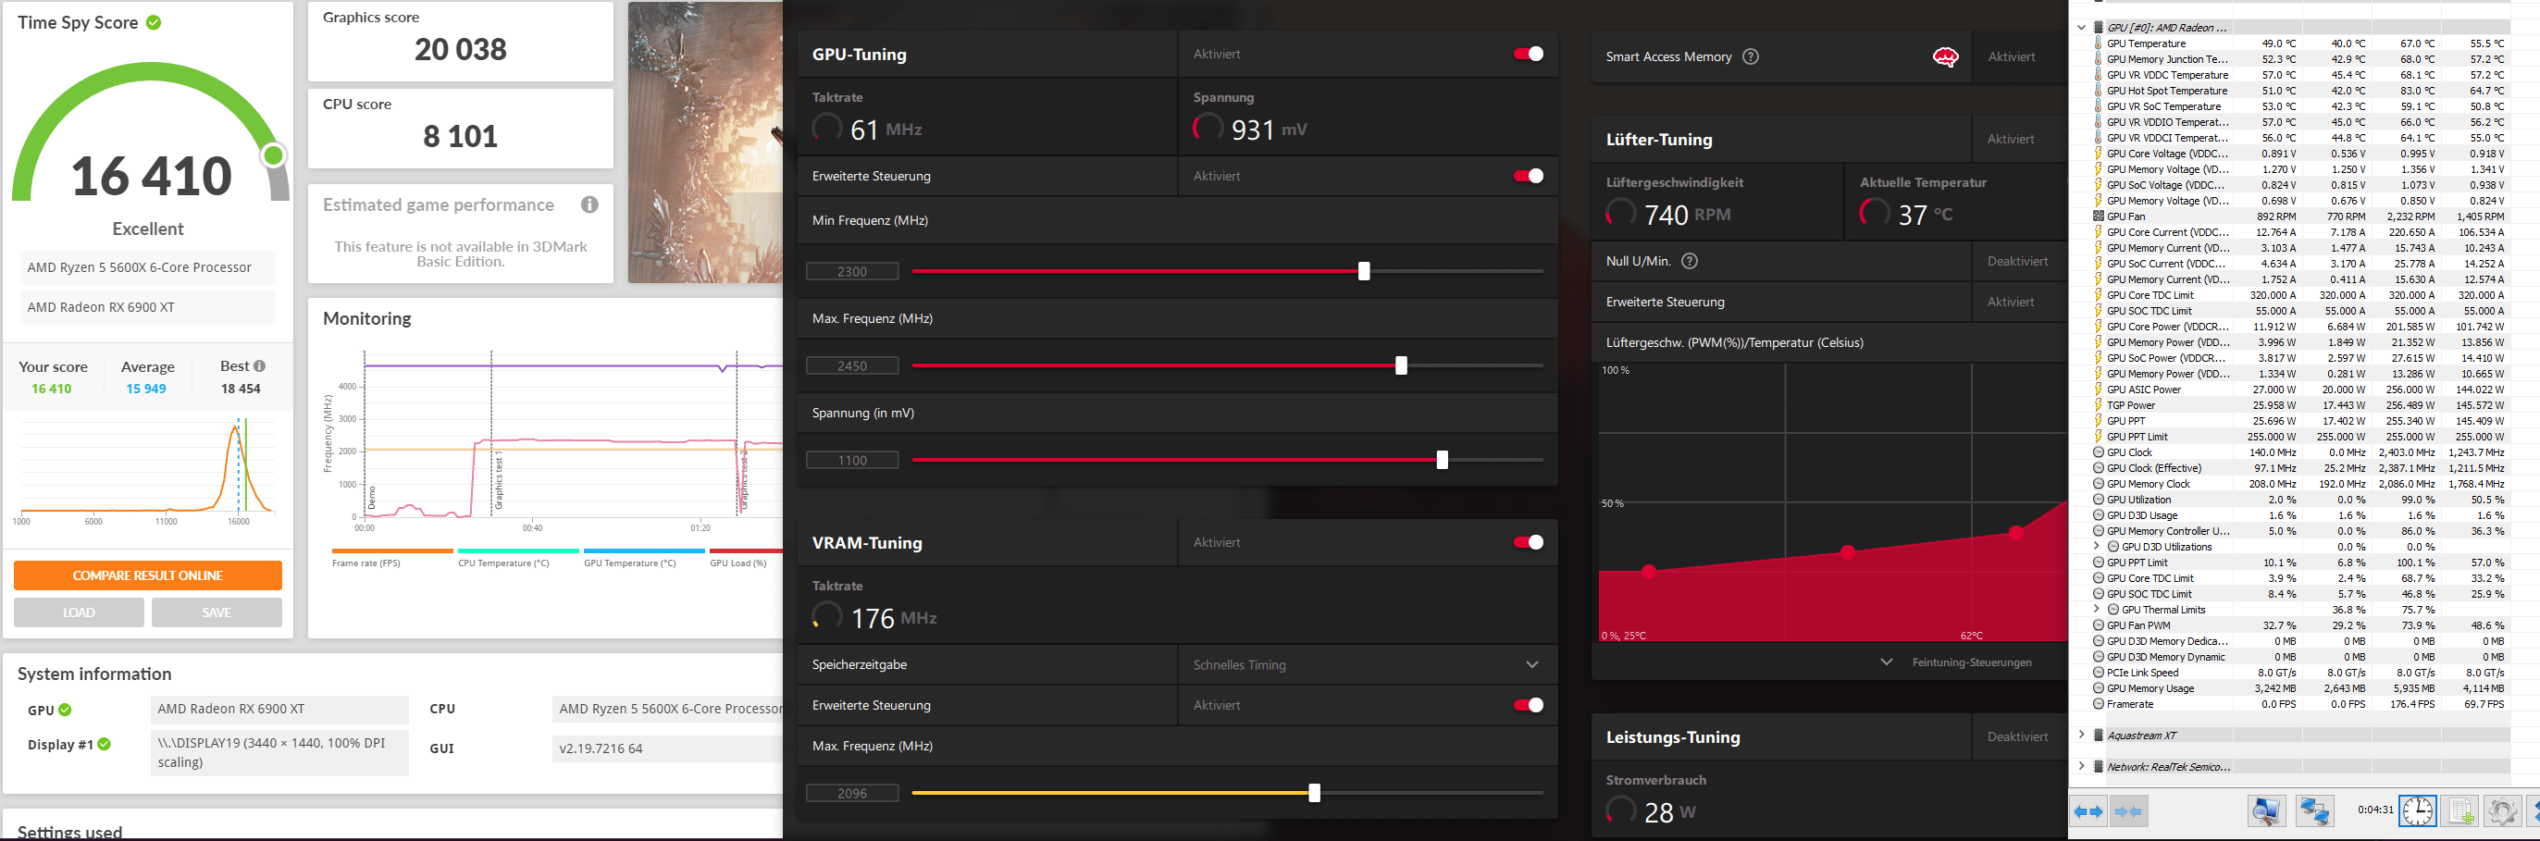Click Leistungs-Tuning Deaktiviert status label
Image resolution: width=2540 pixels, height=841 pixels.
[2017, 736]
